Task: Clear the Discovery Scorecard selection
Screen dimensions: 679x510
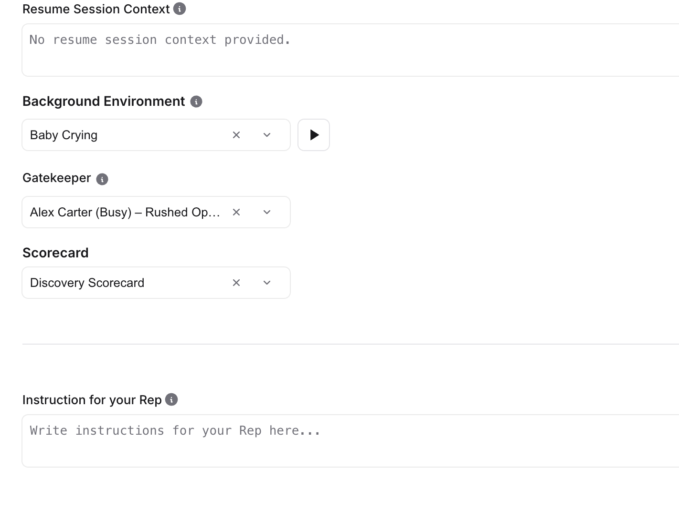Action: point(236,283)
